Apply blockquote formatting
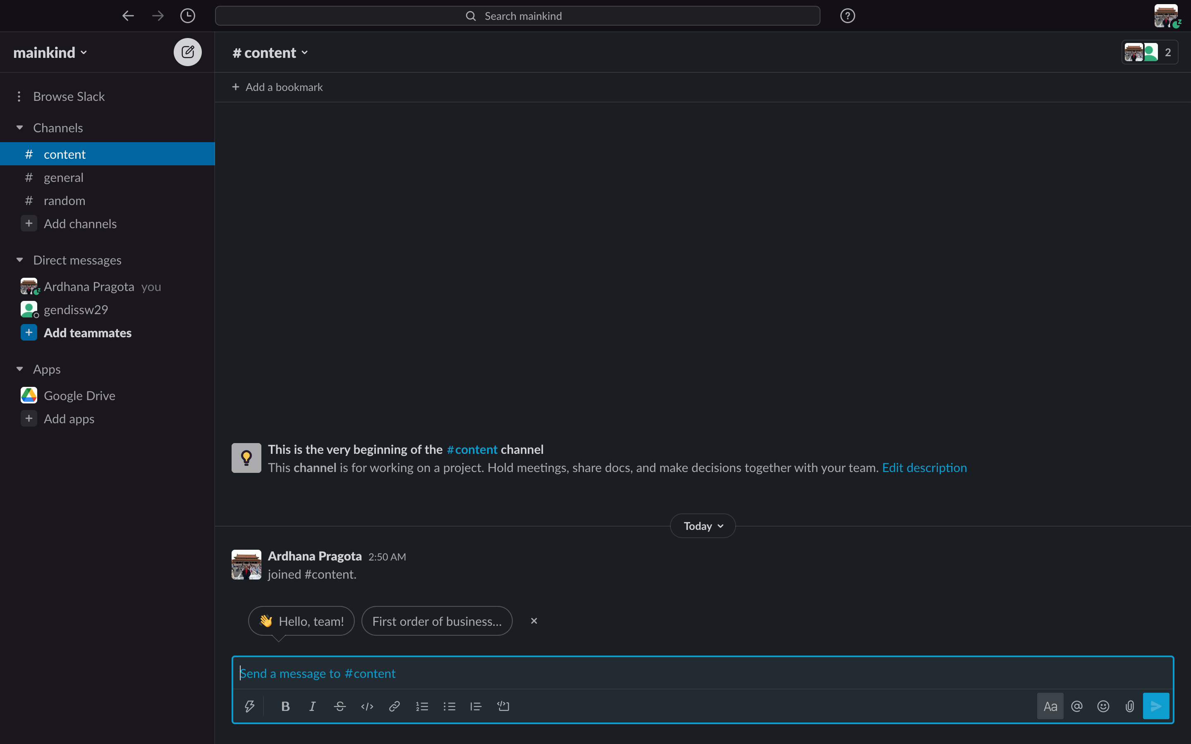Image resolution: width=1191 pixels, height=744 pixels. tap(476, 706)
